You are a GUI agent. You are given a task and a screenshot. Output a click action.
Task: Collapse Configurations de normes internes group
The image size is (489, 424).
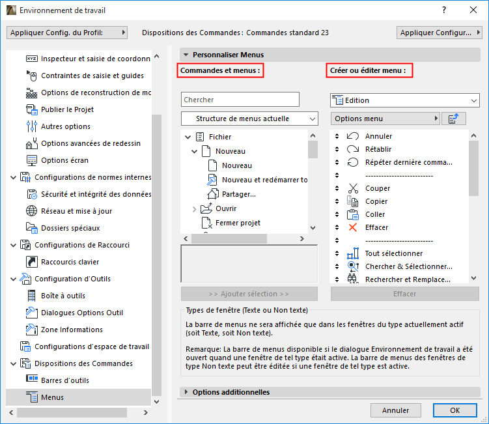pos(14,177)
